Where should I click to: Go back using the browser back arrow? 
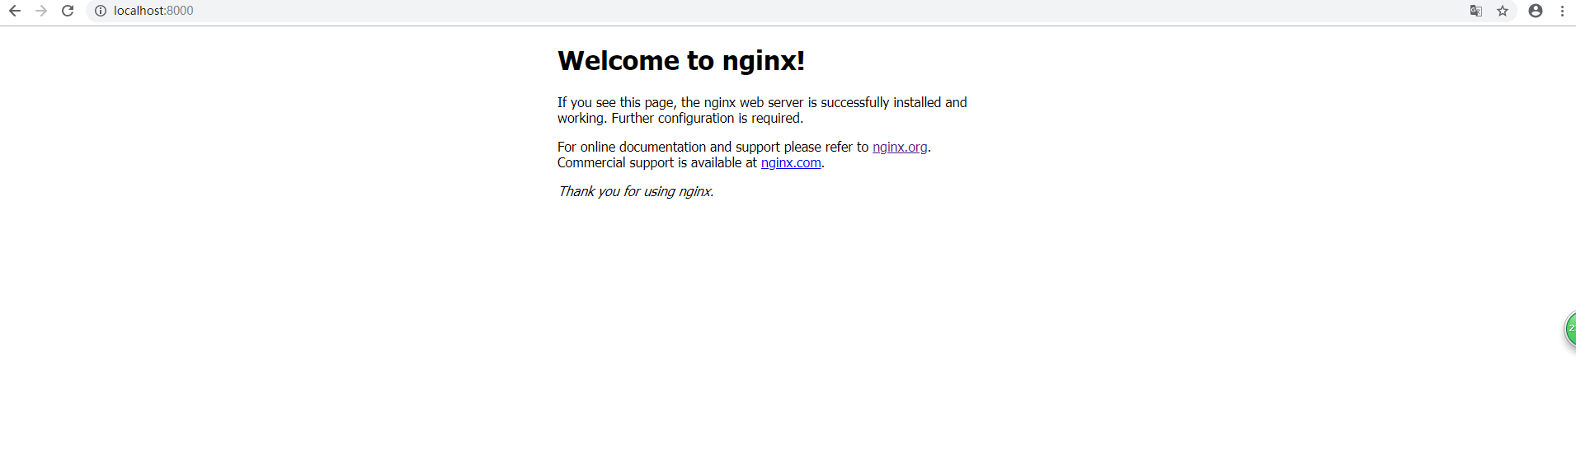pyautogui.click(x=15, y=11)
